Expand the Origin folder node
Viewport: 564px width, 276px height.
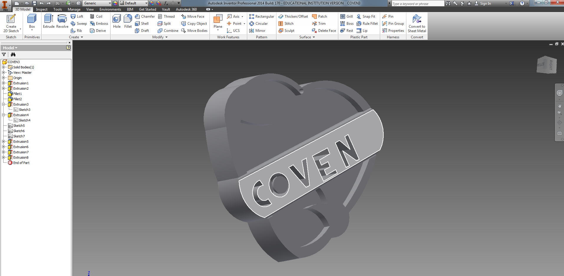(x=4, y=78)
